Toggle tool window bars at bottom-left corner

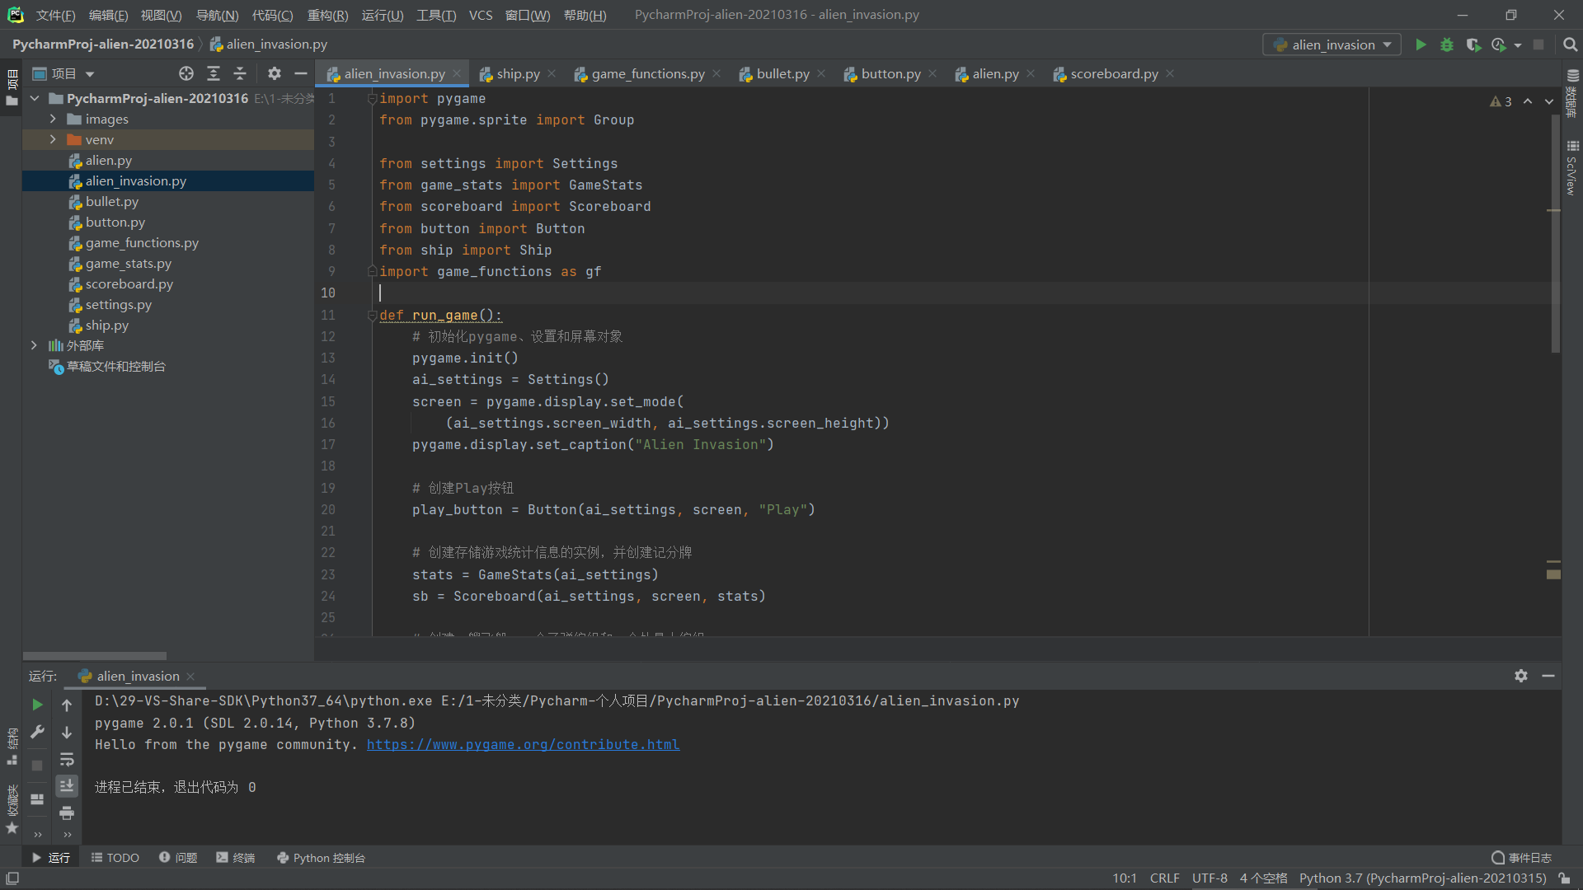(x=12, y=878)
